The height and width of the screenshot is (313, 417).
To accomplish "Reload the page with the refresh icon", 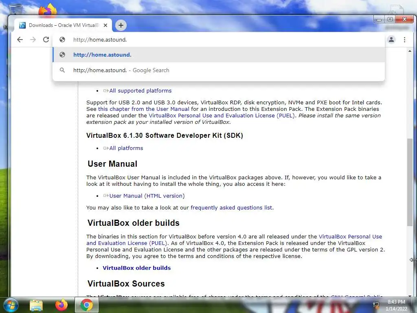I will [46, 40].
